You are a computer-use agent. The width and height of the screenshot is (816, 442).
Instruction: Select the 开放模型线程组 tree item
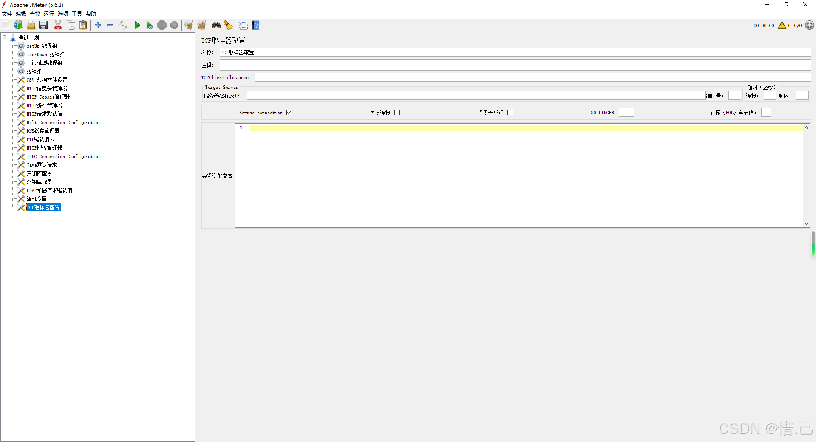(44, 63)
